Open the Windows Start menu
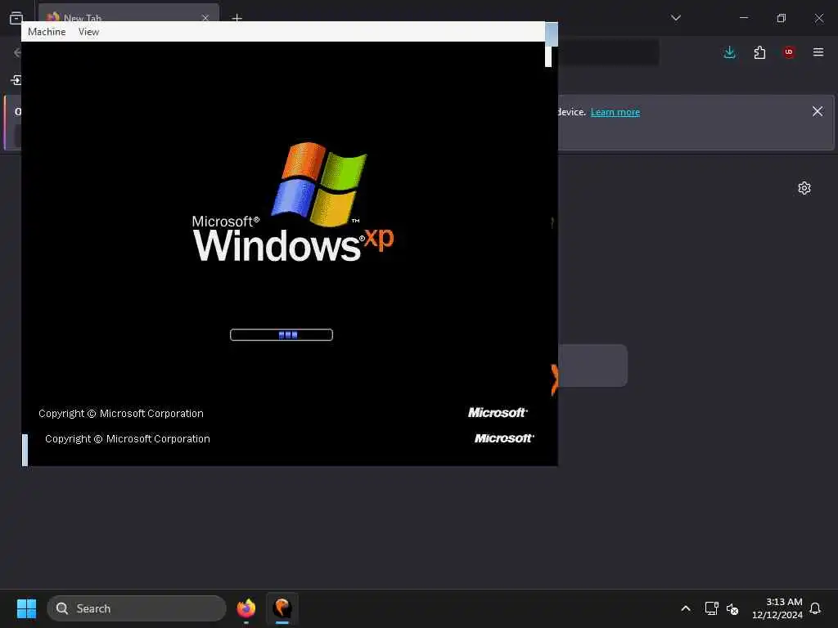 pos(26,608)
